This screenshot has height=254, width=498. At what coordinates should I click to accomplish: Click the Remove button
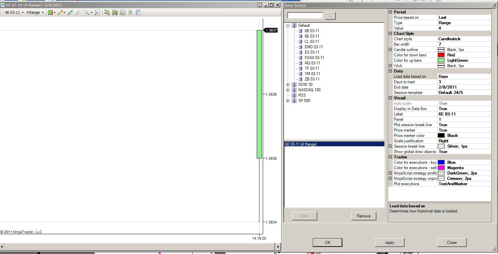[x=364, y=216]
